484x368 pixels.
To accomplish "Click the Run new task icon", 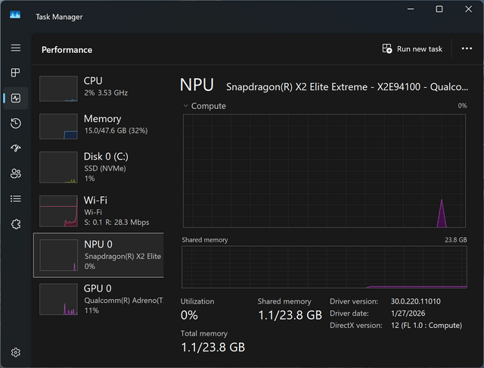I will click(387, 48).
